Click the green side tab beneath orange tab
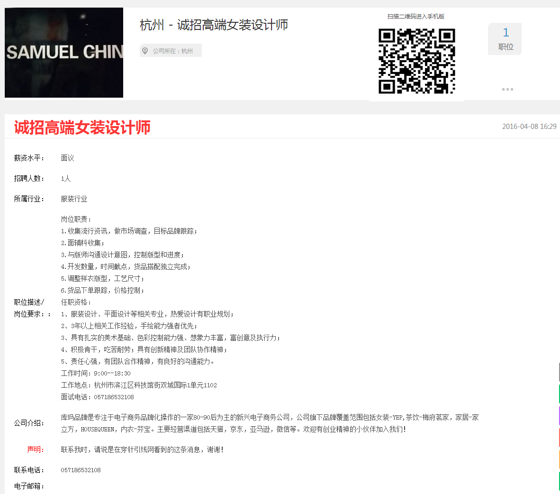Image resolution: width=560 pixels, height=494 pixels. click(559, 481)
